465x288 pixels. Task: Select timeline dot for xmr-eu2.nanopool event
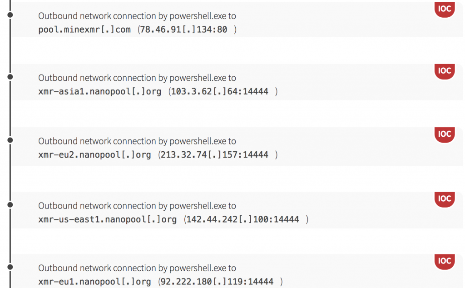[10, 140]
